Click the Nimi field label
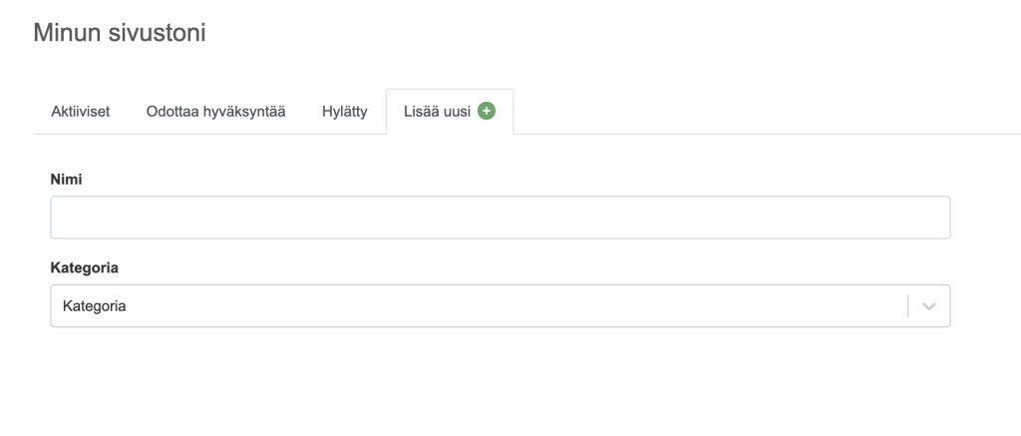 click(x=64, y=179)
